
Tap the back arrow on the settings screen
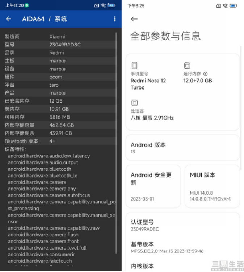(134, 19)
